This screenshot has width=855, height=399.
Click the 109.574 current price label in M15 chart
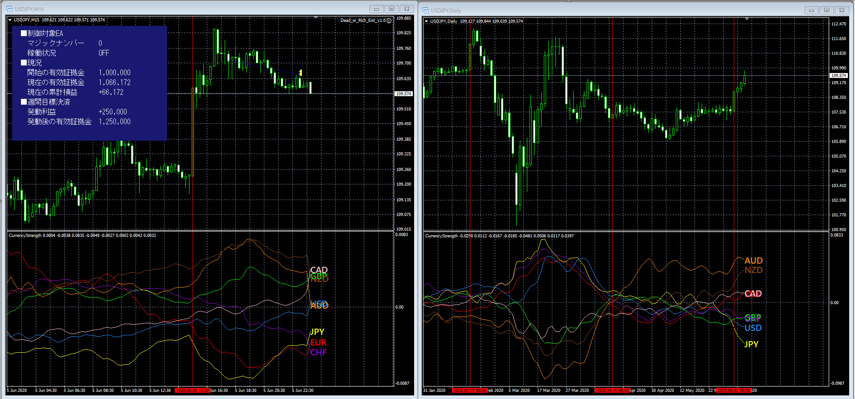pyautogui.click(x=404, y=94)
